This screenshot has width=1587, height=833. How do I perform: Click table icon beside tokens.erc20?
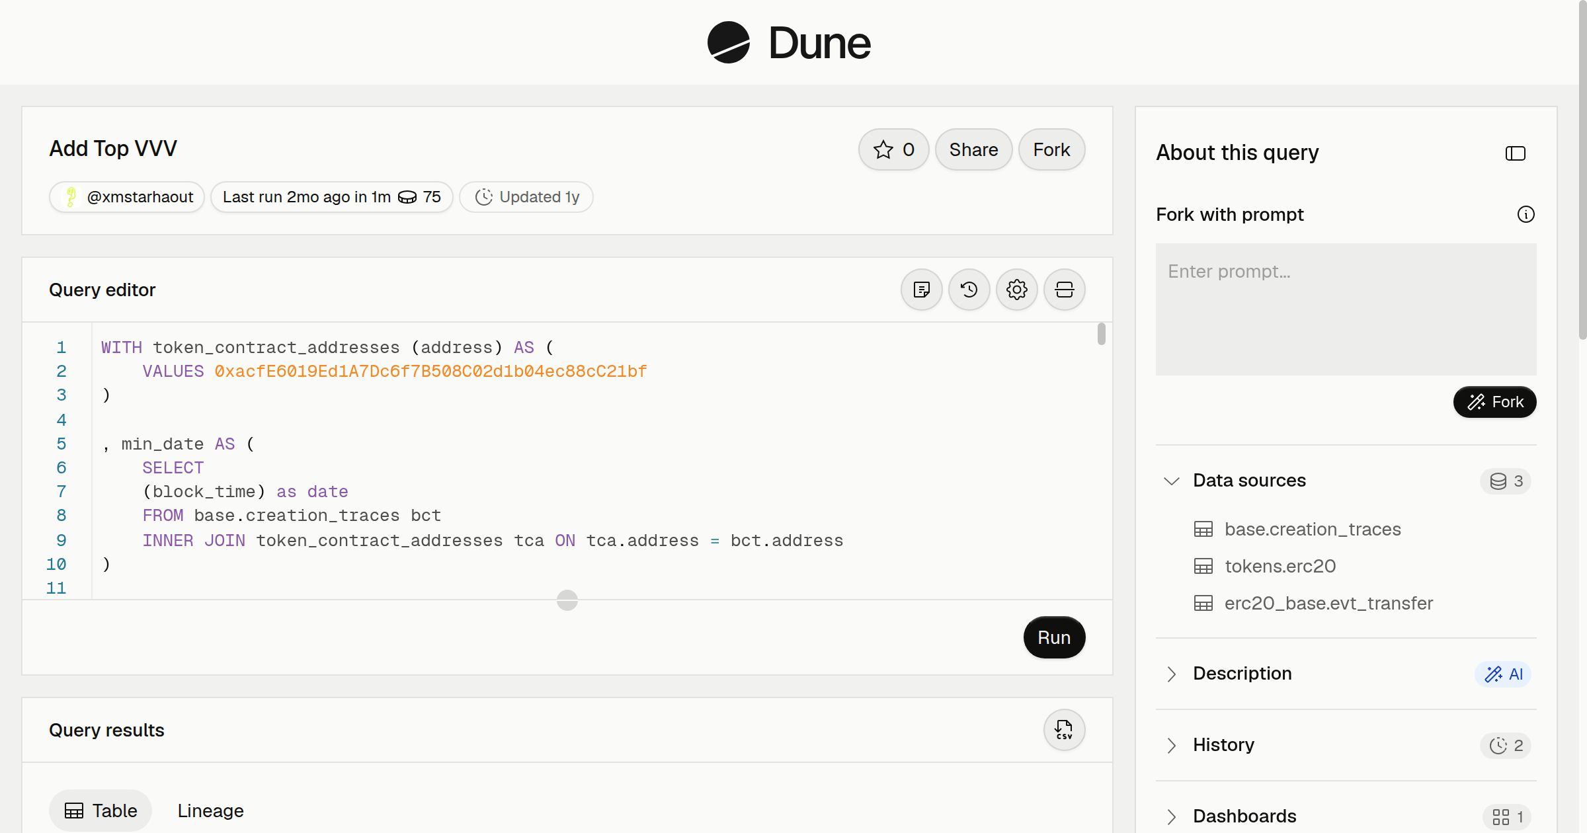click(1203, 566)
